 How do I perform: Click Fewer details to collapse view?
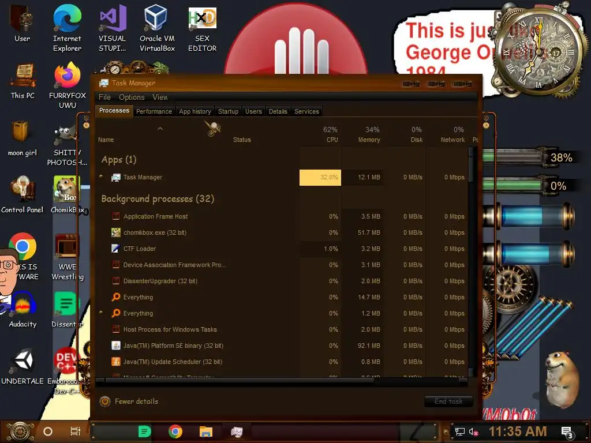pos(129,401)
